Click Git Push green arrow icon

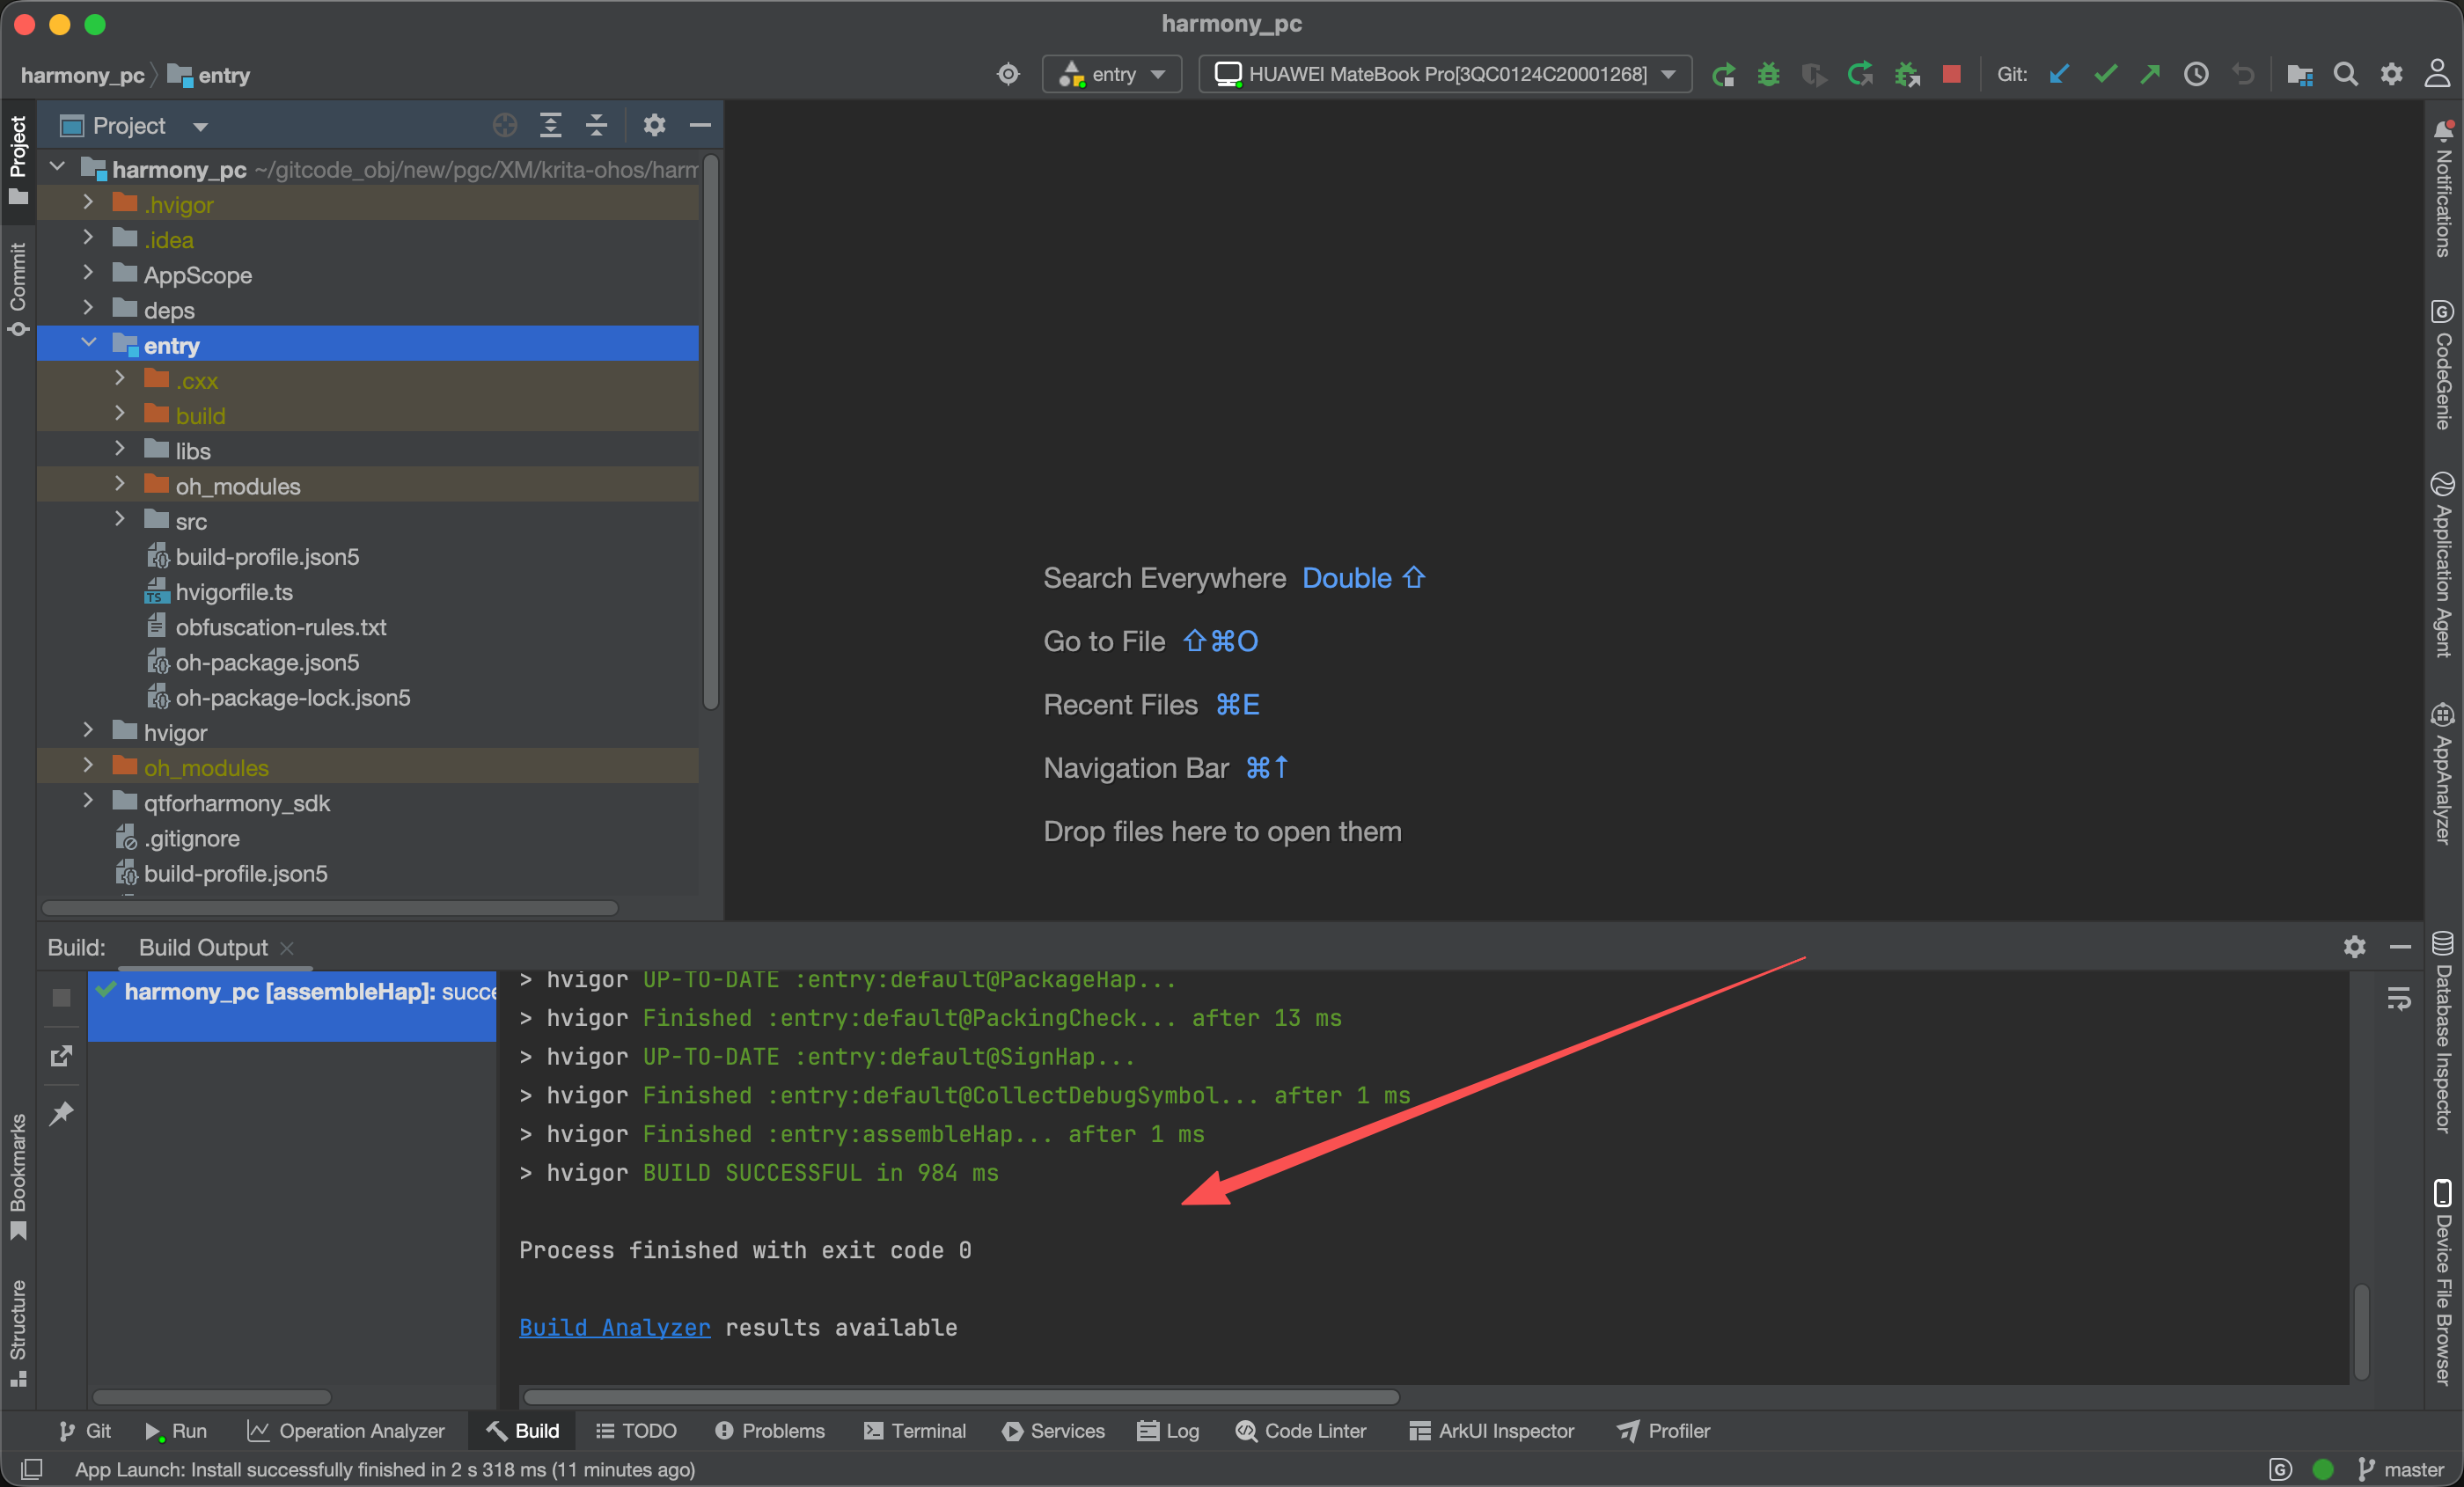[2150, 74]
